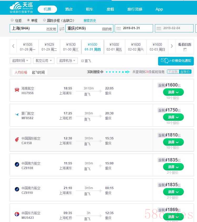Screen dimensions: 197x222
Task: Click the Tianxun cloud logo
Action: coord(21,8)
